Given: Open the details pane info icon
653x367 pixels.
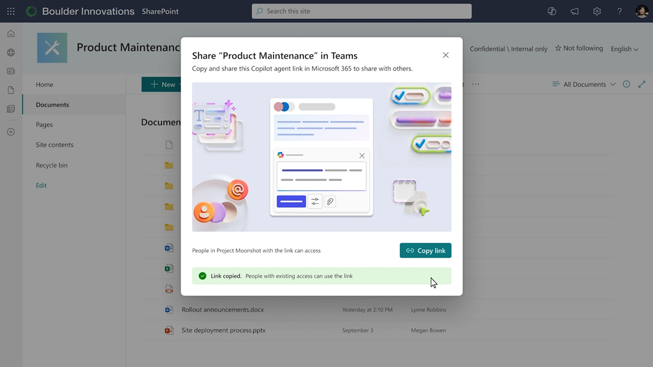Looking at the screenshot, I should pyautogui.click(x=626, y=84).
